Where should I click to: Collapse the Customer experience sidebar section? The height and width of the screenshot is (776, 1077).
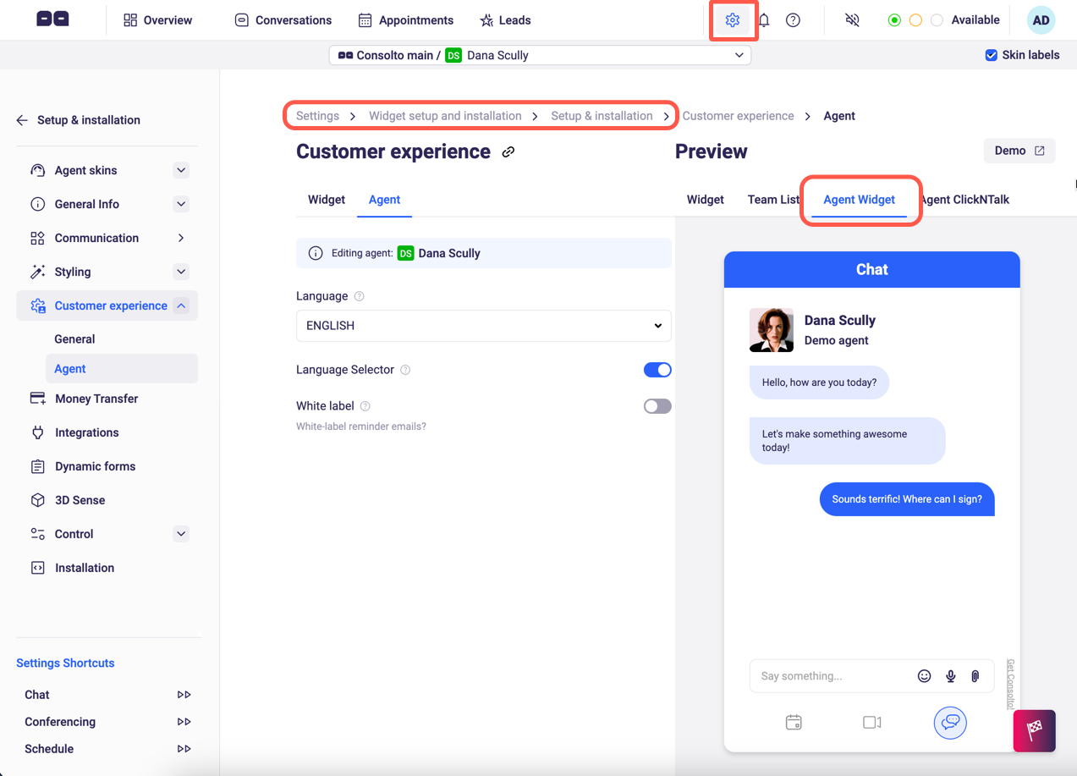click(180, 305)
